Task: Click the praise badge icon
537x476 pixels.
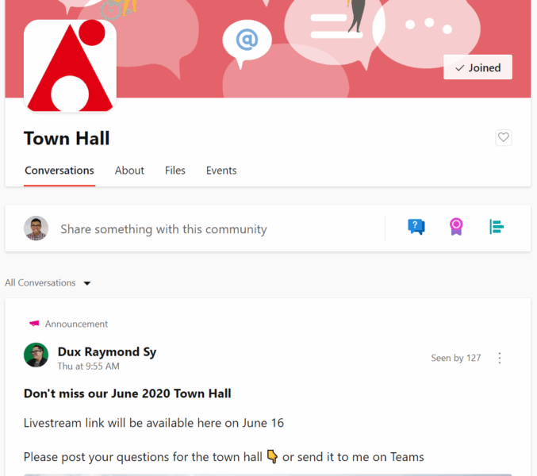Action: click(x=456, y=228)
